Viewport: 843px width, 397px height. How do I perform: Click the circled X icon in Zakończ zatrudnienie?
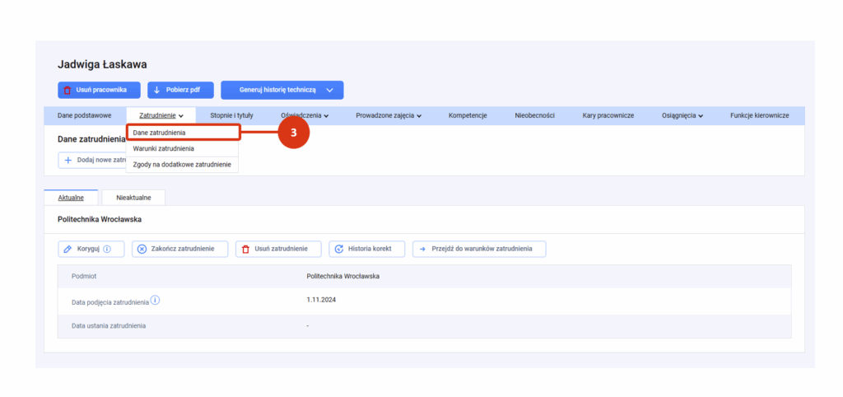pos(142,249)
